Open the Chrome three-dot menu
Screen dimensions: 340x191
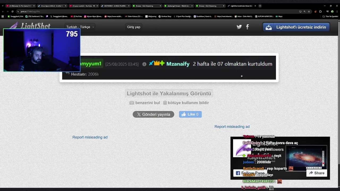pos(337,11)
